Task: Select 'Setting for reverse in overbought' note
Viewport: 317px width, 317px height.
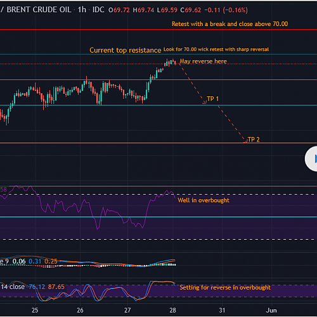Action: [225, 287]
